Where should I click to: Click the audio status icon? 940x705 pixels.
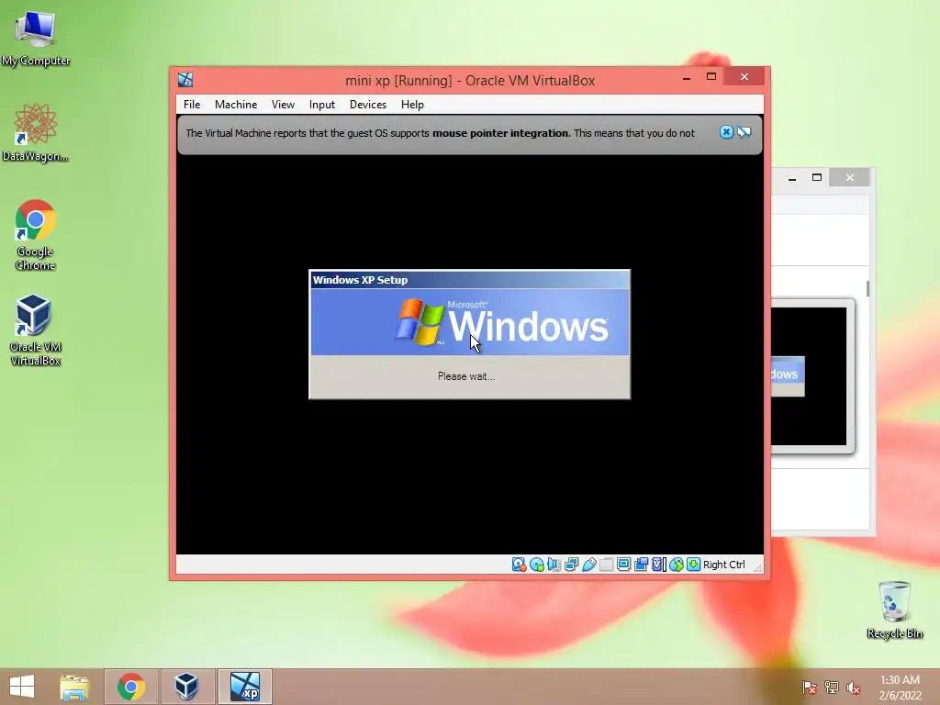pos(554,565)
